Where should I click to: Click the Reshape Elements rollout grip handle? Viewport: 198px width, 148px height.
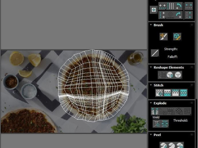[x=192, y=67]
